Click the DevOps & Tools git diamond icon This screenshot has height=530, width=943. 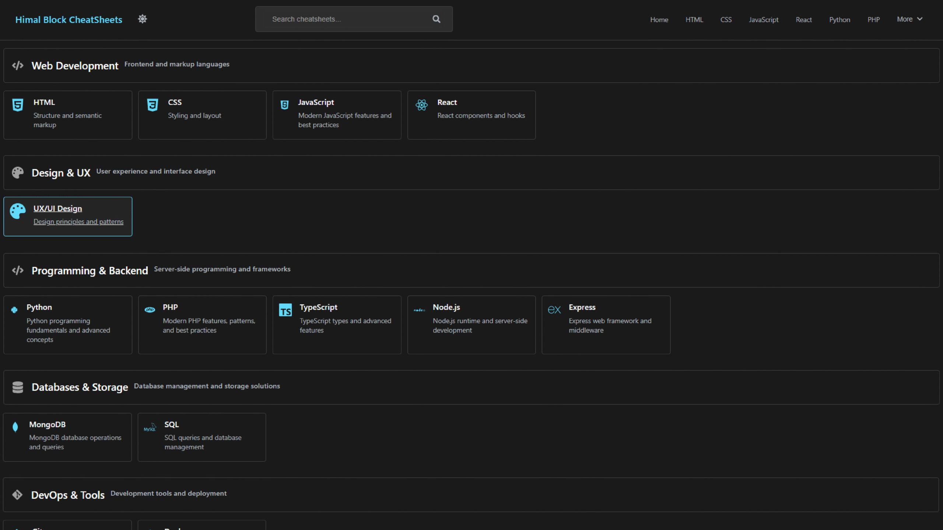pyautogui.click(x=17, y=495)
